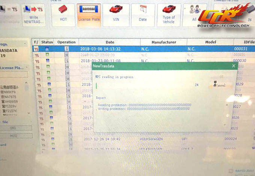255x176 pixels.
Task: Sort table by Status column
Action: click(47, 42)
